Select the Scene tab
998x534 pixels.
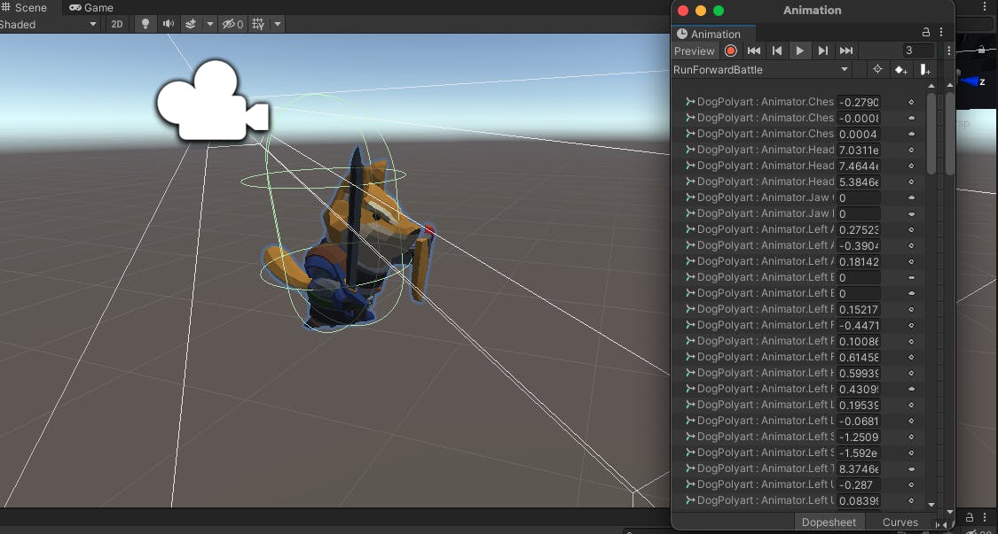pyautogui.click(x=24, y=8)
